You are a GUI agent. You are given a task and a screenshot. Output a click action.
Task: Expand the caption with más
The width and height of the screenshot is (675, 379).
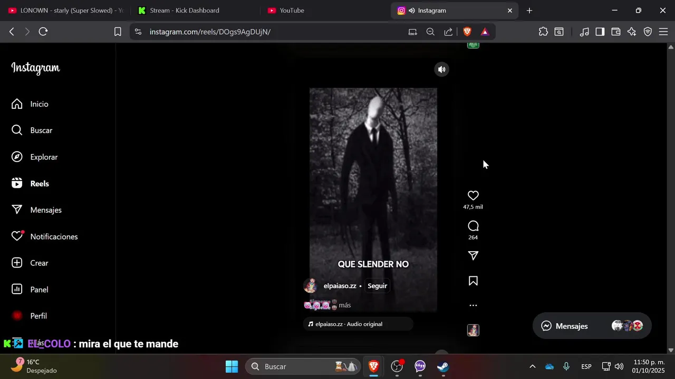[345, 305]
